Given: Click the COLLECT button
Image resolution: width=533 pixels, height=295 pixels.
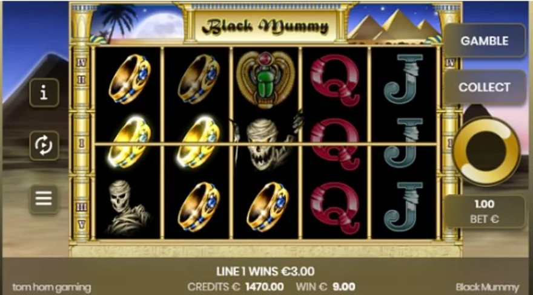Looking at the screenshot, I should click(x=485, y=87).
